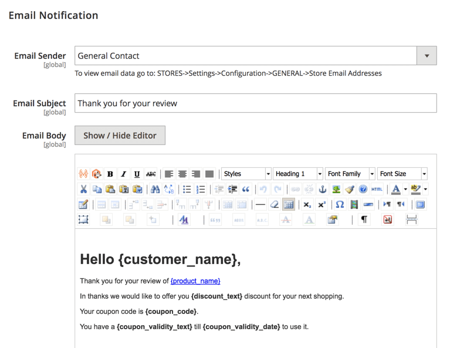This screenshot has width=450, height=348.
Task: Click the Email Subject input field
Action: point(255,103)
